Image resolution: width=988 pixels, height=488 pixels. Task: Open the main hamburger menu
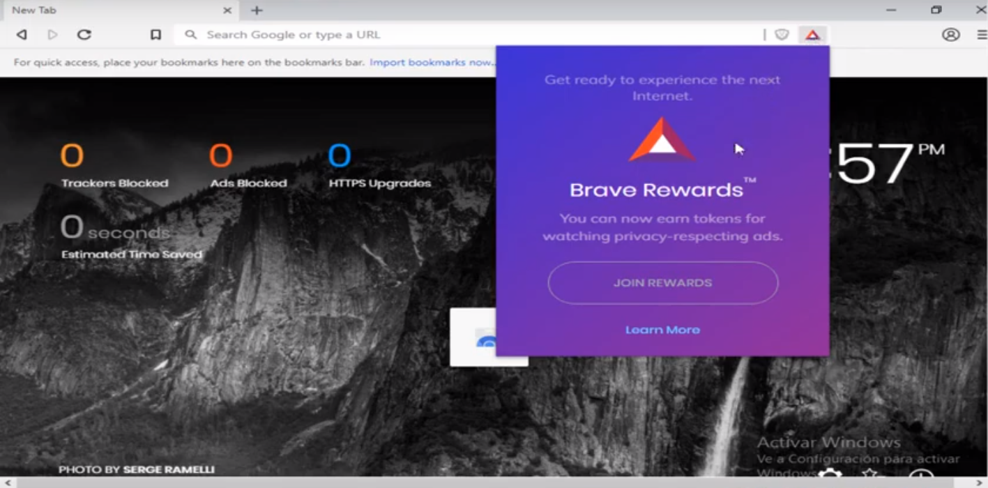click(981, 34)
